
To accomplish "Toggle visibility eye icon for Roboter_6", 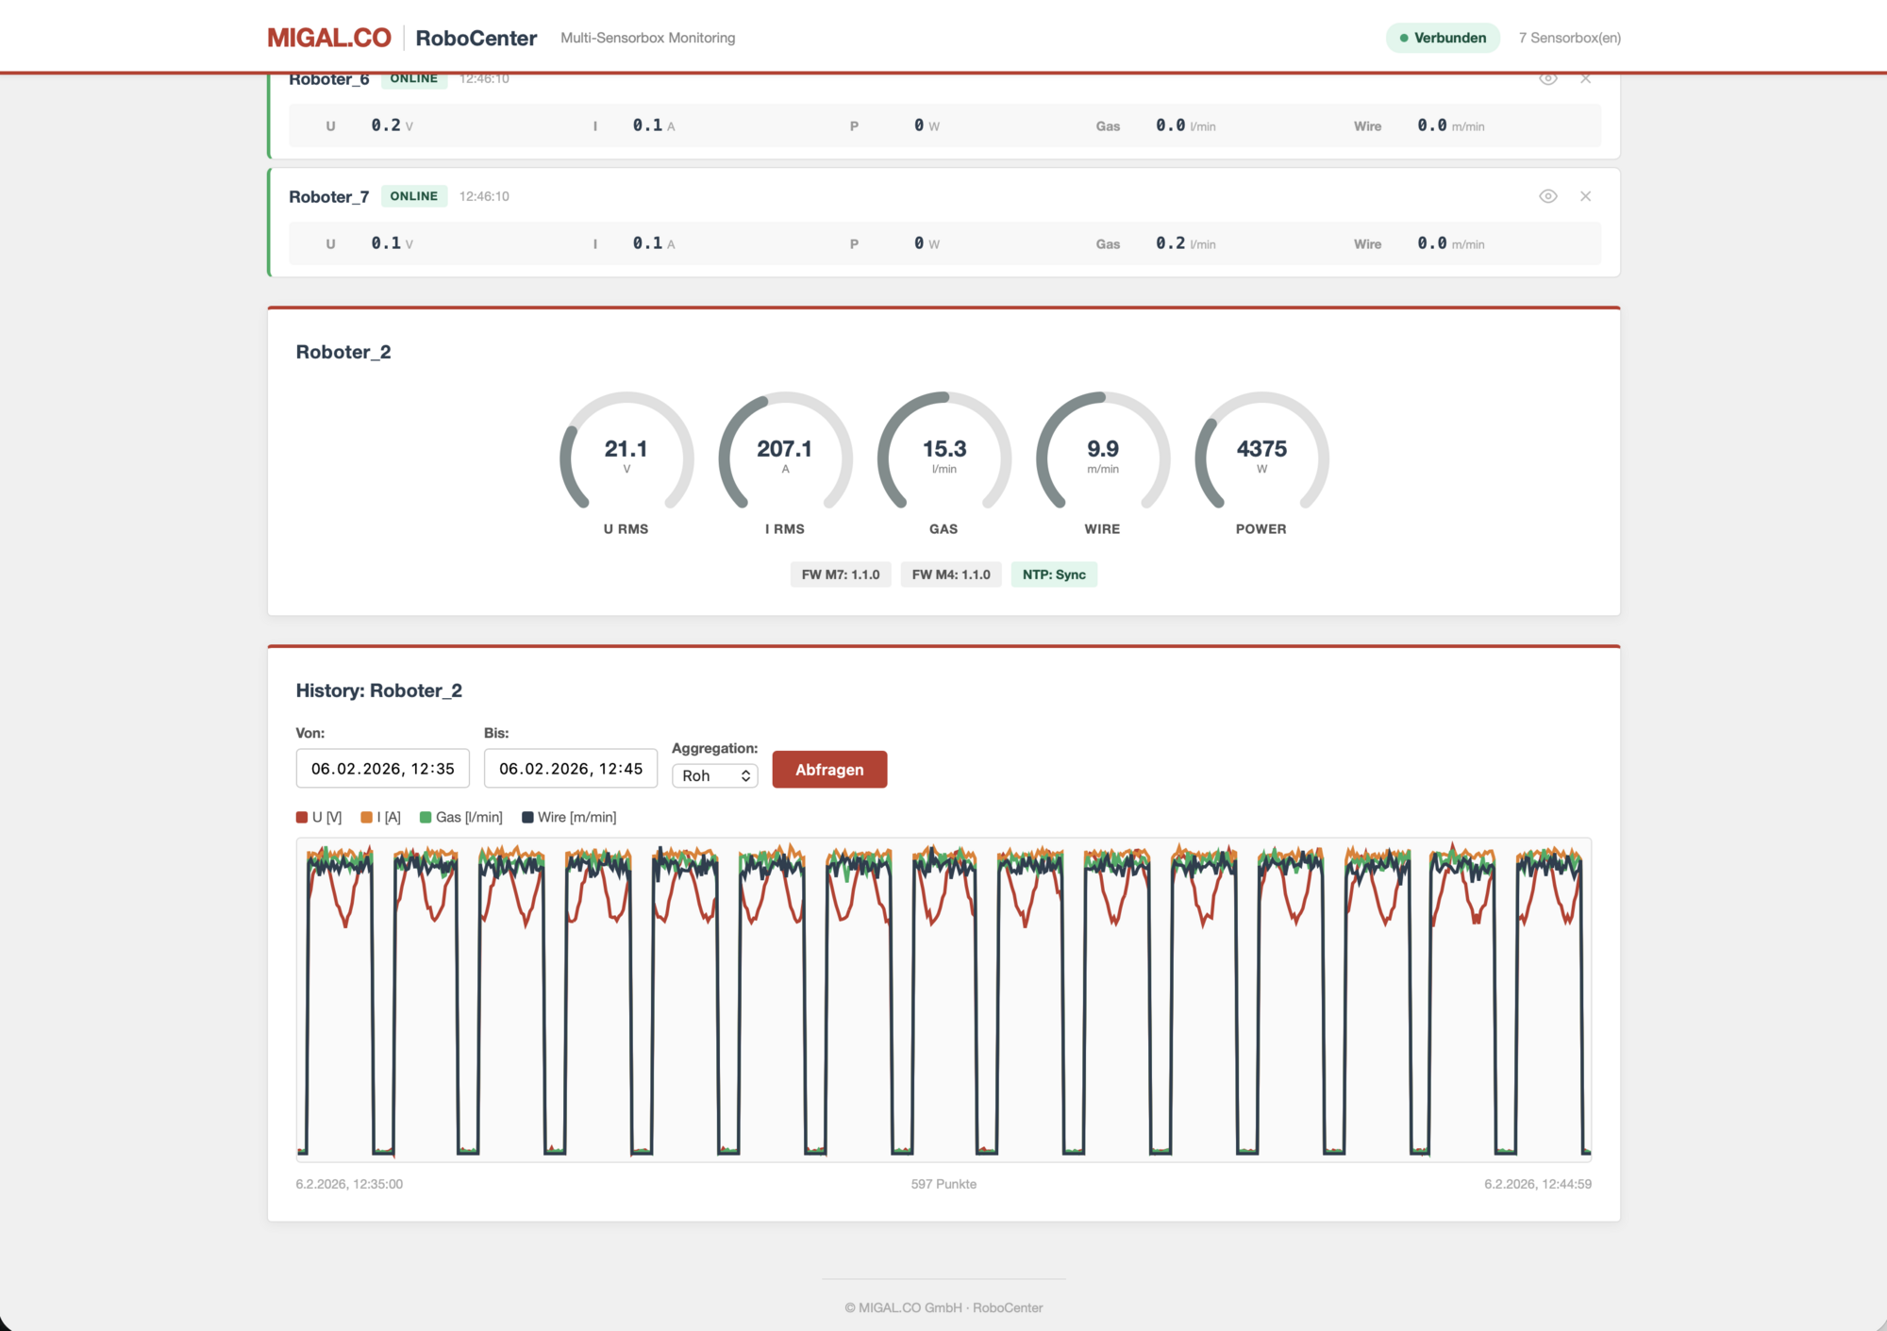I will pos(1547,79).
